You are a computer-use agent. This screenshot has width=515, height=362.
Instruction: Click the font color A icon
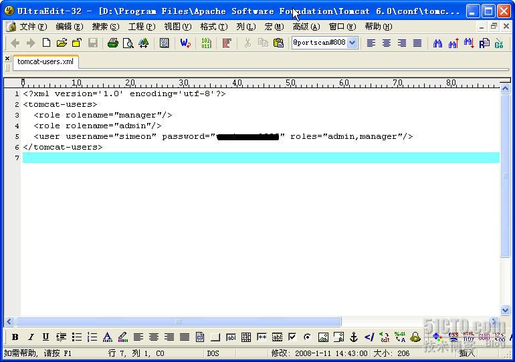[x=108, y=337]
